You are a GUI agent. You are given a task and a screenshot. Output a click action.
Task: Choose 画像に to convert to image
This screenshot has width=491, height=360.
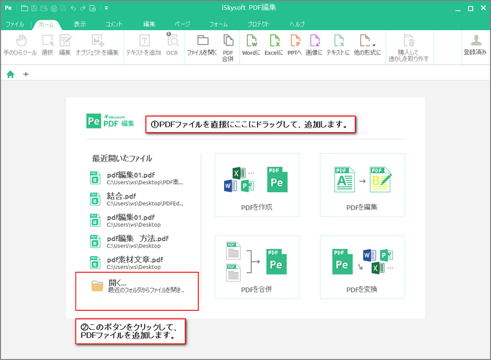pyautogui.click(x=314, y=45)
